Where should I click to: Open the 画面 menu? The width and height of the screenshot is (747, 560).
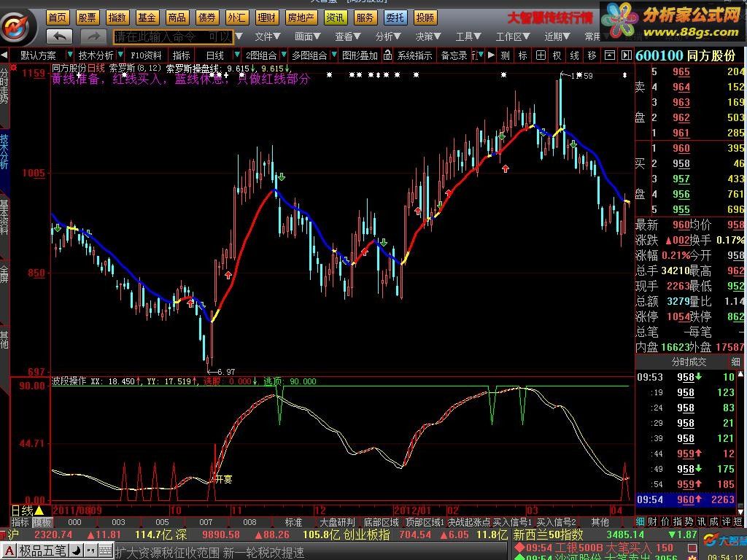click(x=307, y=36)
